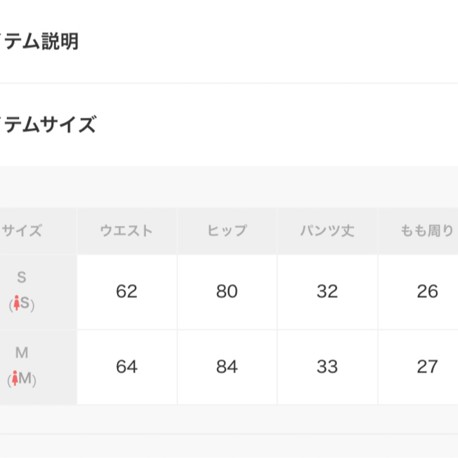Click the S size row label

tap(22, 277)
